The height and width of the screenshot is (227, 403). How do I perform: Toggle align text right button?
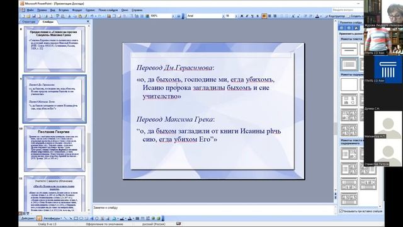(275, 16)
